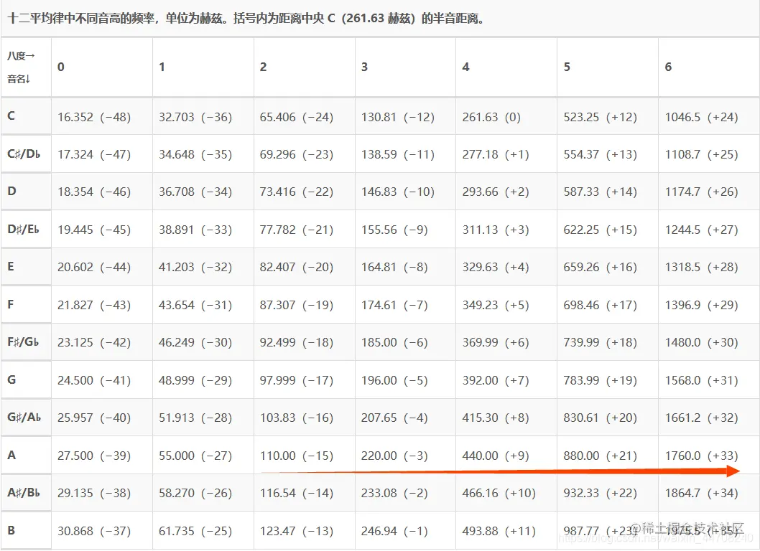Select the cell 261.63 (0)
The height and width of the screenshot is (551, 760).
(x=506, y=116)
